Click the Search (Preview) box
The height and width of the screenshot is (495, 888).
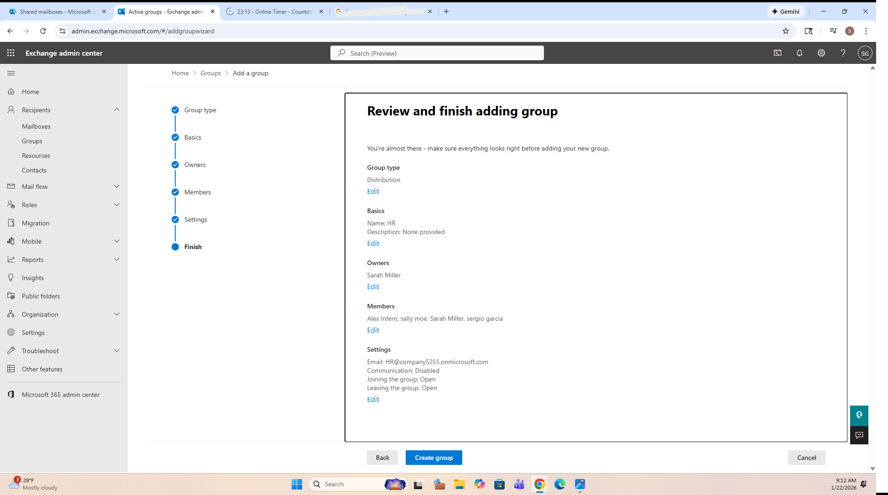437,53
